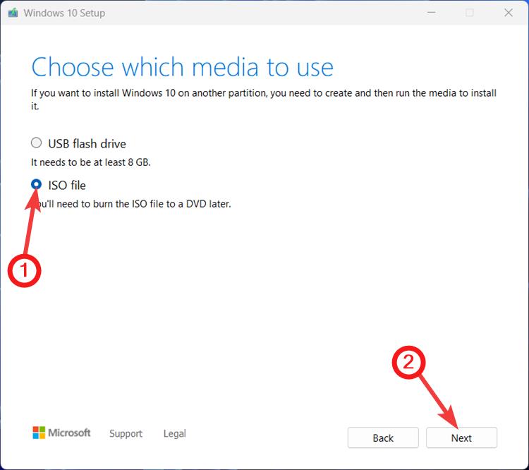Click the Microsoft logo
Viewport: 529px width, 470px height.
(61, 433)
